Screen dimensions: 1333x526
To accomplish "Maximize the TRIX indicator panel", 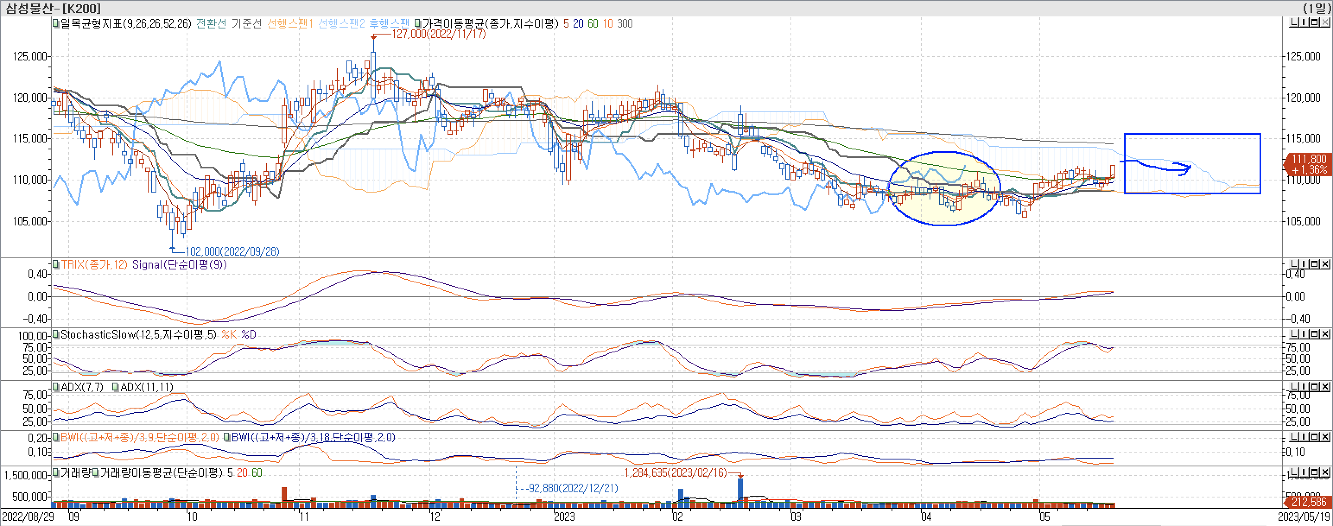I will (x=1314, y=264).
